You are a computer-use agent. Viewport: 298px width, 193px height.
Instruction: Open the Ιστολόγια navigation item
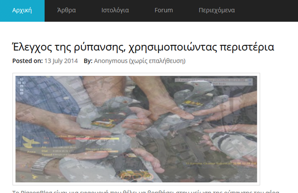click(x=115, y=10)
